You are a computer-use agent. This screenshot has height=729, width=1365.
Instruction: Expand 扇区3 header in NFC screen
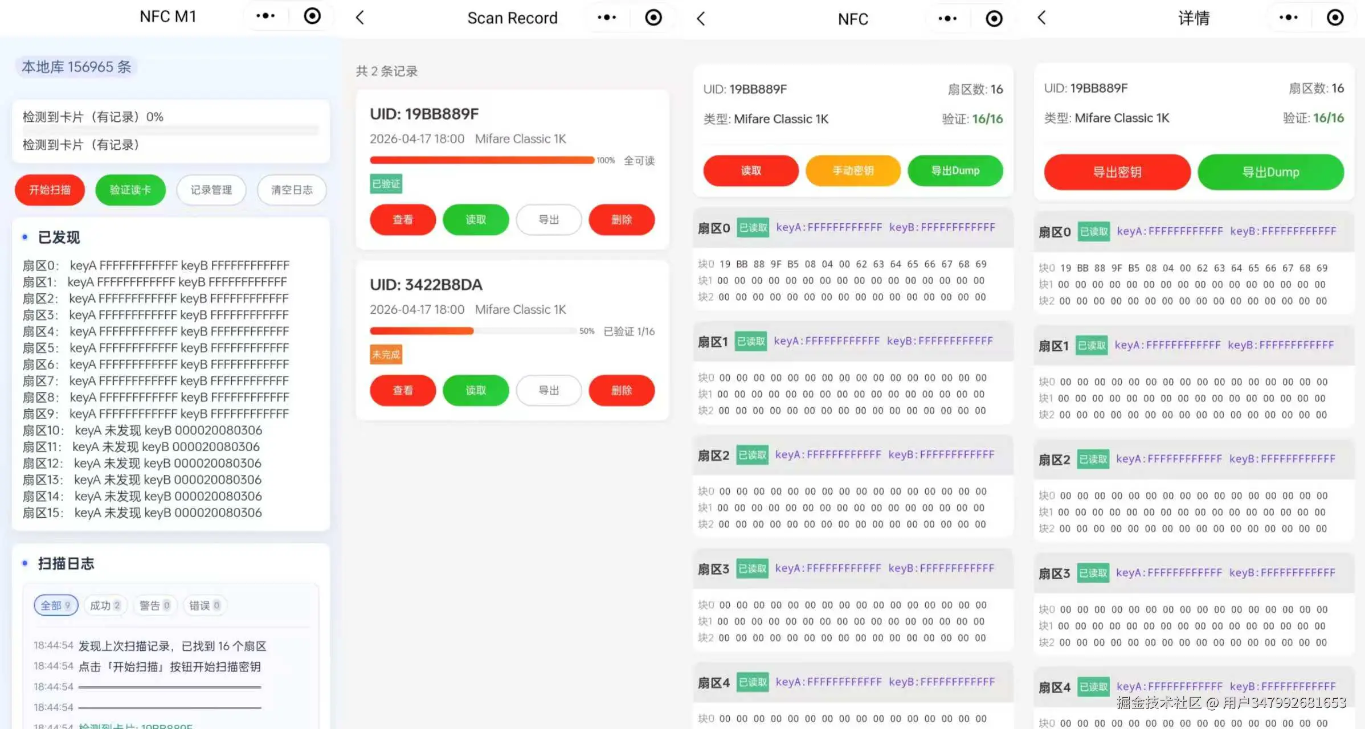click(853, 568)
